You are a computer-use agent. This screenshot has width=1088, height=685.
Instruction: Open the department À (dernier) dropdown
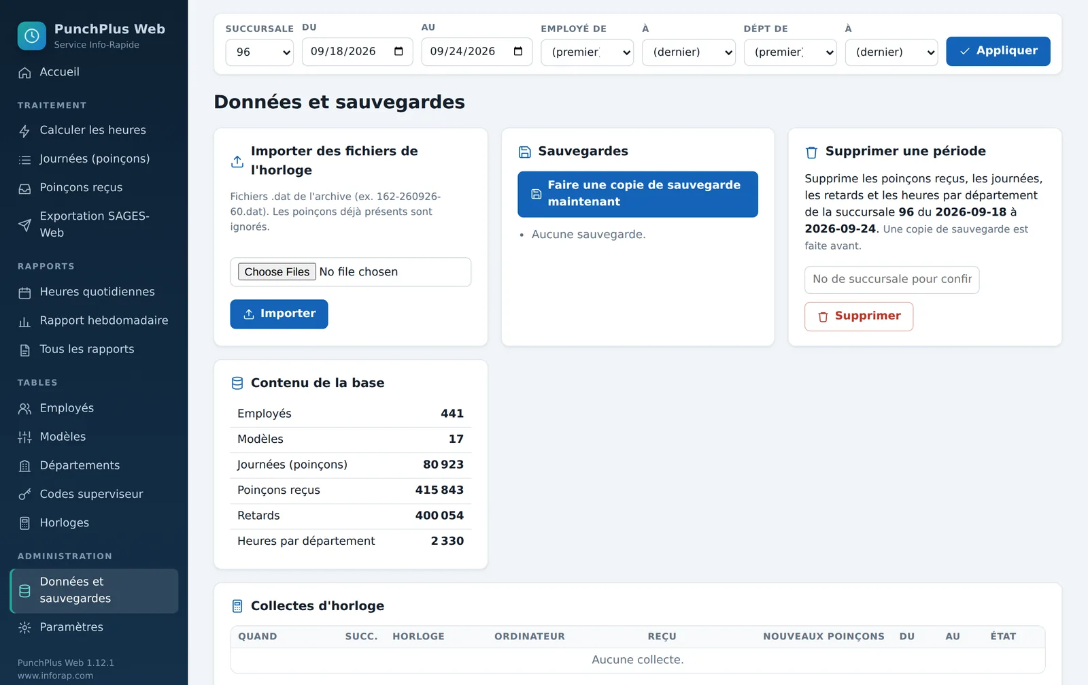click(x=891, y=52)
